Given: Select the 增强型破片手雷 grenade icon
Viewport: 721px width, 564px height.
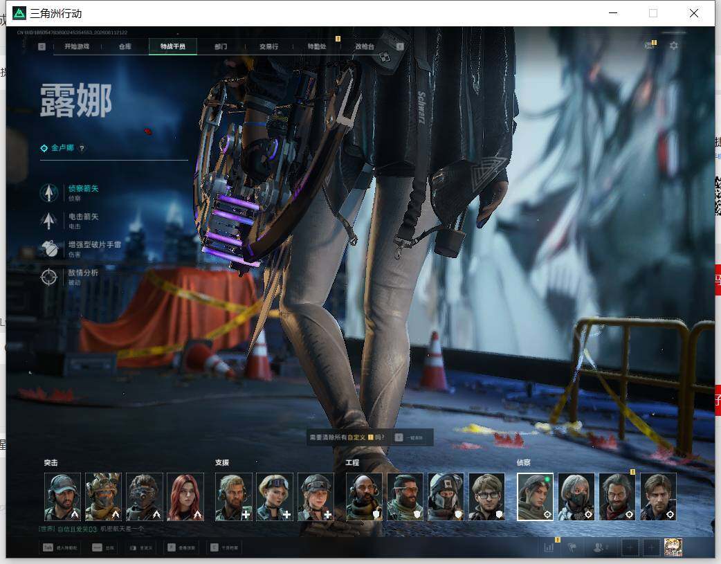Looking at the screenshot, I should point(48,249).
